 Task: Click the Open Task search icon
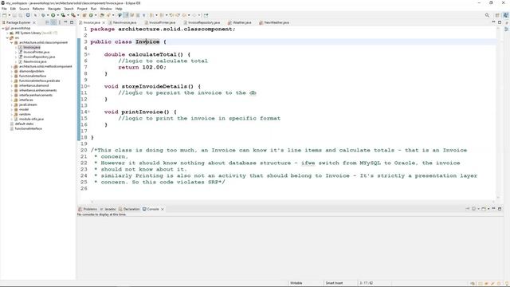coord(108,15)
